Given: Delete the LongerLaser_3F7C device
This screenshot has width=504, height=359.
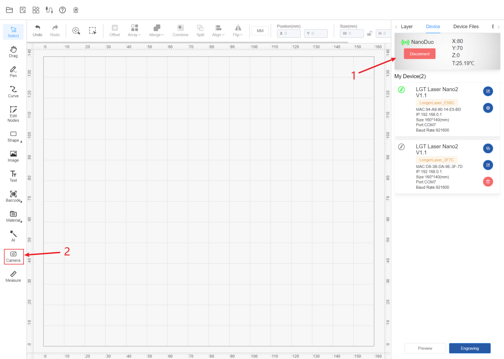Looking at the screenshot, I should pos(488,181).
